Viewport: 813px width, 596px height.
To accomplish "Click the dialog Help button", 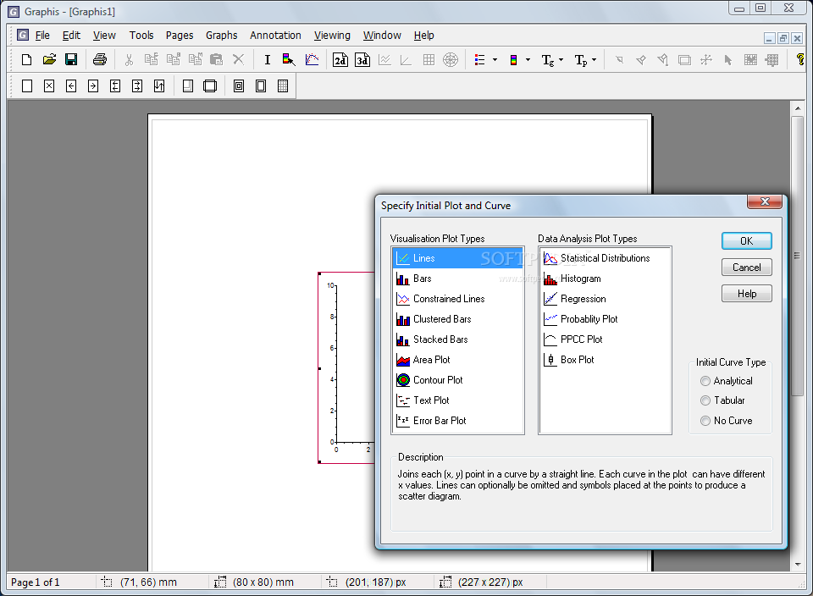I will pos(747,294).
